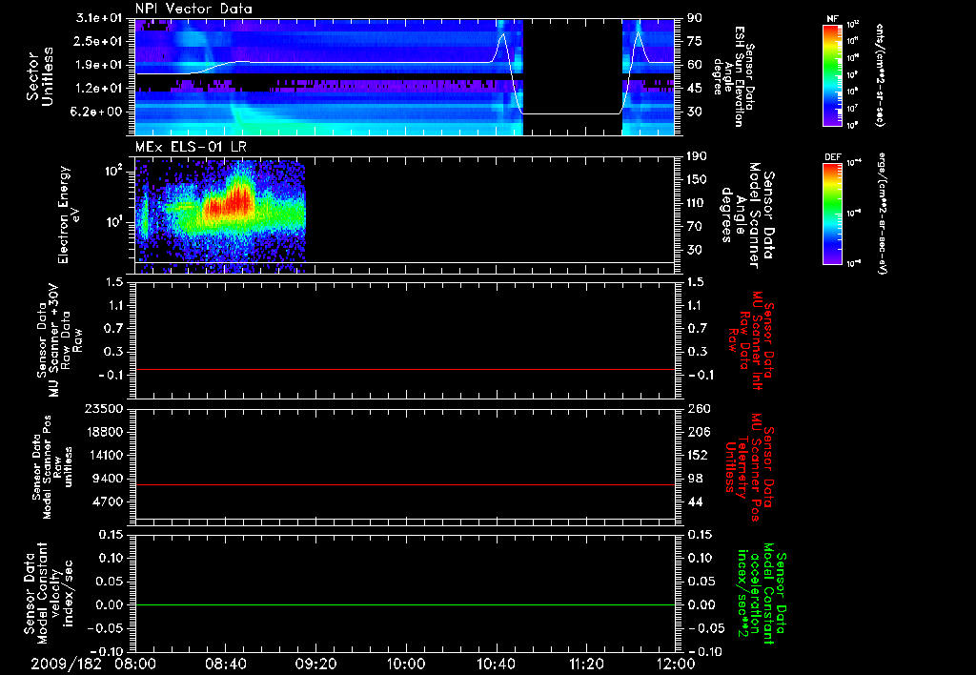Click the 23500 scanner position tick label
This screenshot has width=976, height=675.
[x=104, y=408]
